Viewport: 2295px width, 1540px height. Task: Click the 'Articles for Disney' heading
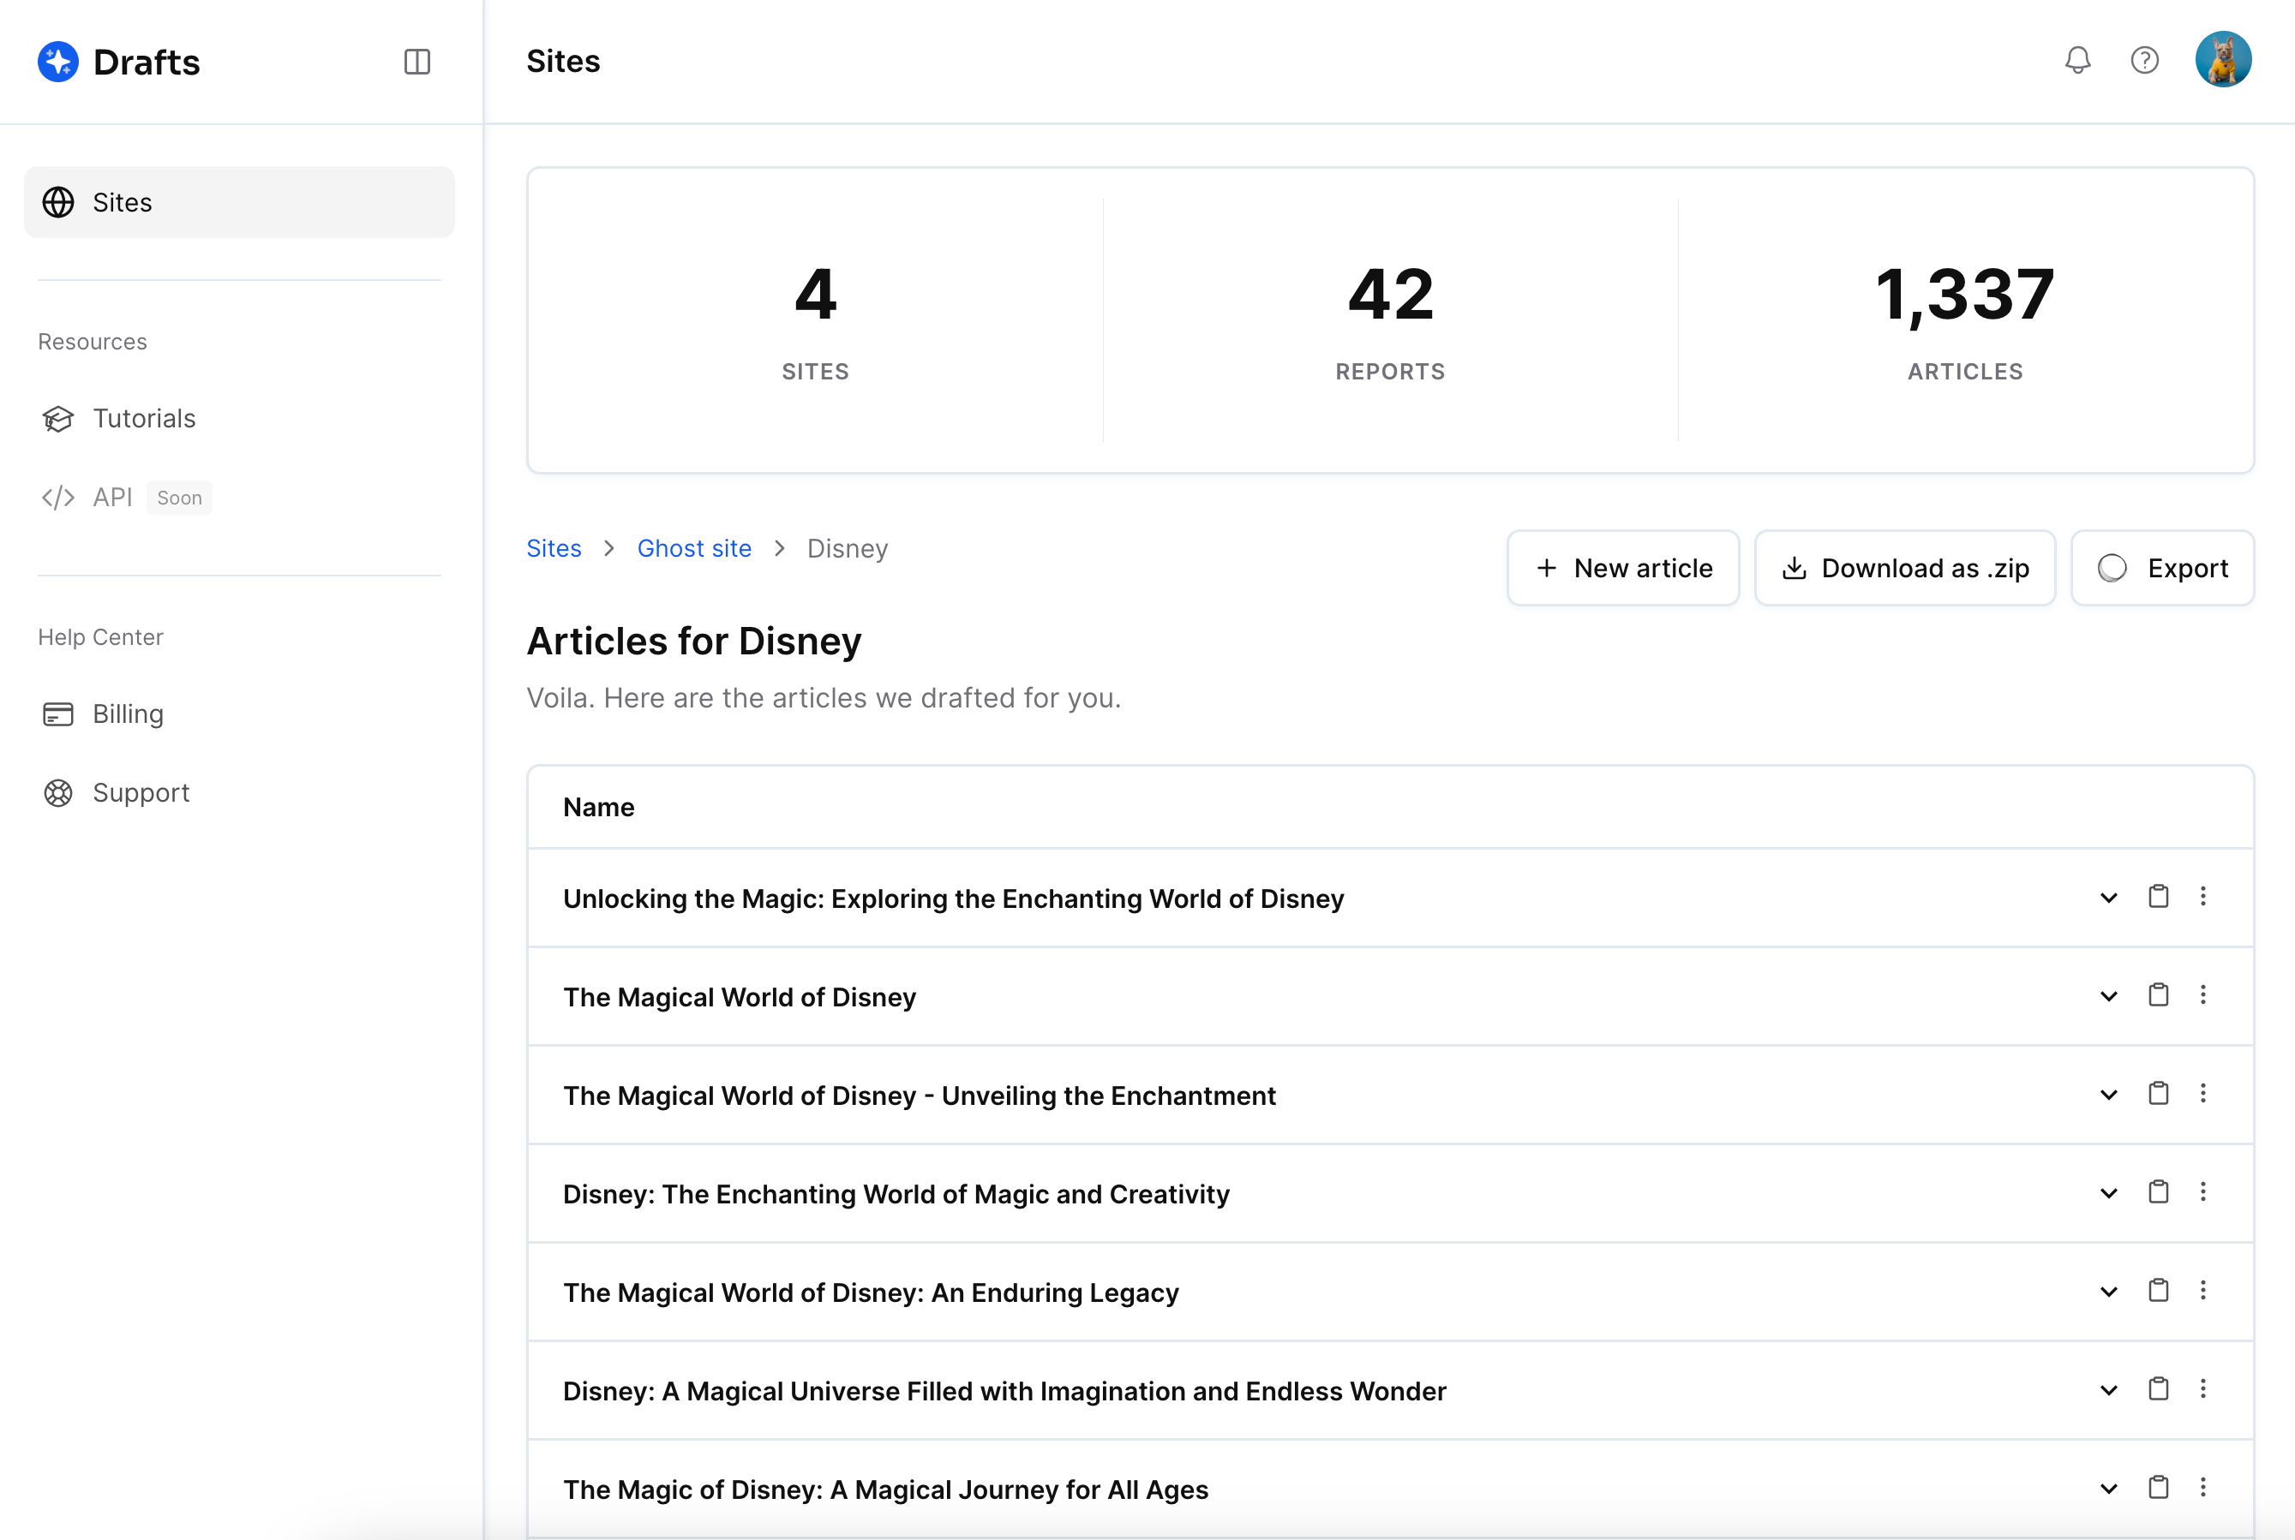point(693,642)
